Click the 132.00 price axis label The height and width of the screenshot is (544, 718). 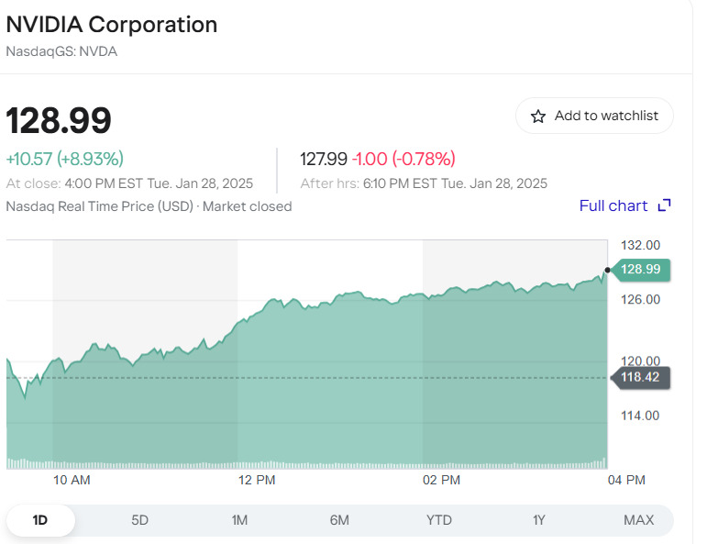tap(641, 245)
